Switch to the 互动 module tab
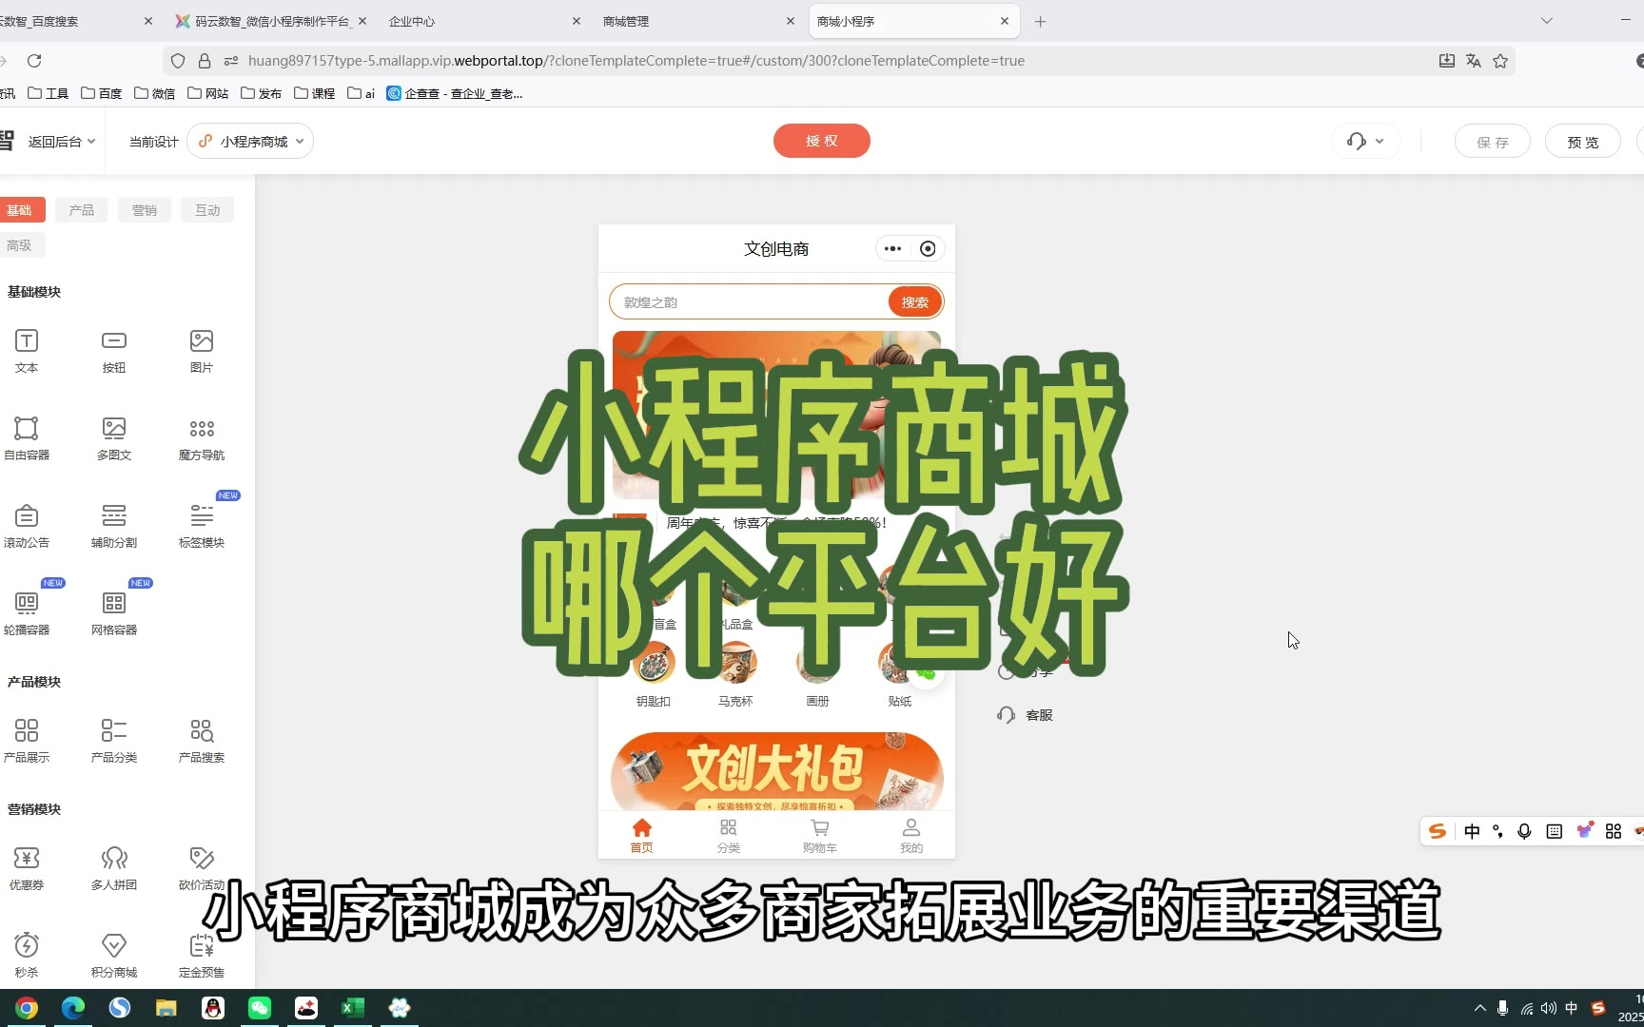This screenshot has width=1644, height=1027. click(x=207, y=210)
